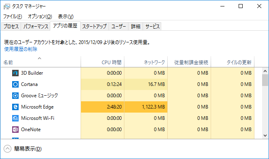The width and height of the screenshot is (269, 159).
Task: Collapse view with the 簡易表示 arrow icon
Action: point(7,149)
